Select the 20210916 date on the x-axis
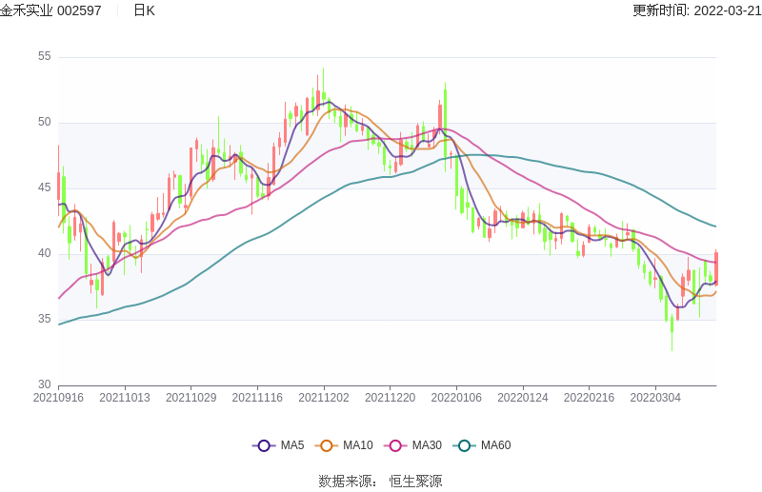This screenshot has height=492, width=762. [x=58, y=398]
